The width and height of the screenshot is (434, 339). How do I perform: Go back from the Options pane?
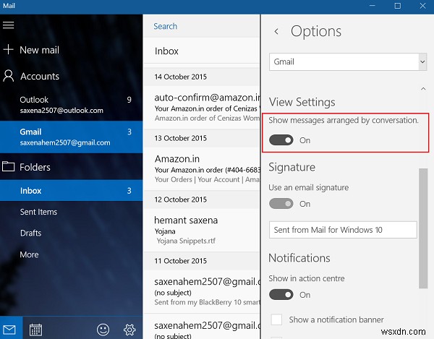(276, 31)
